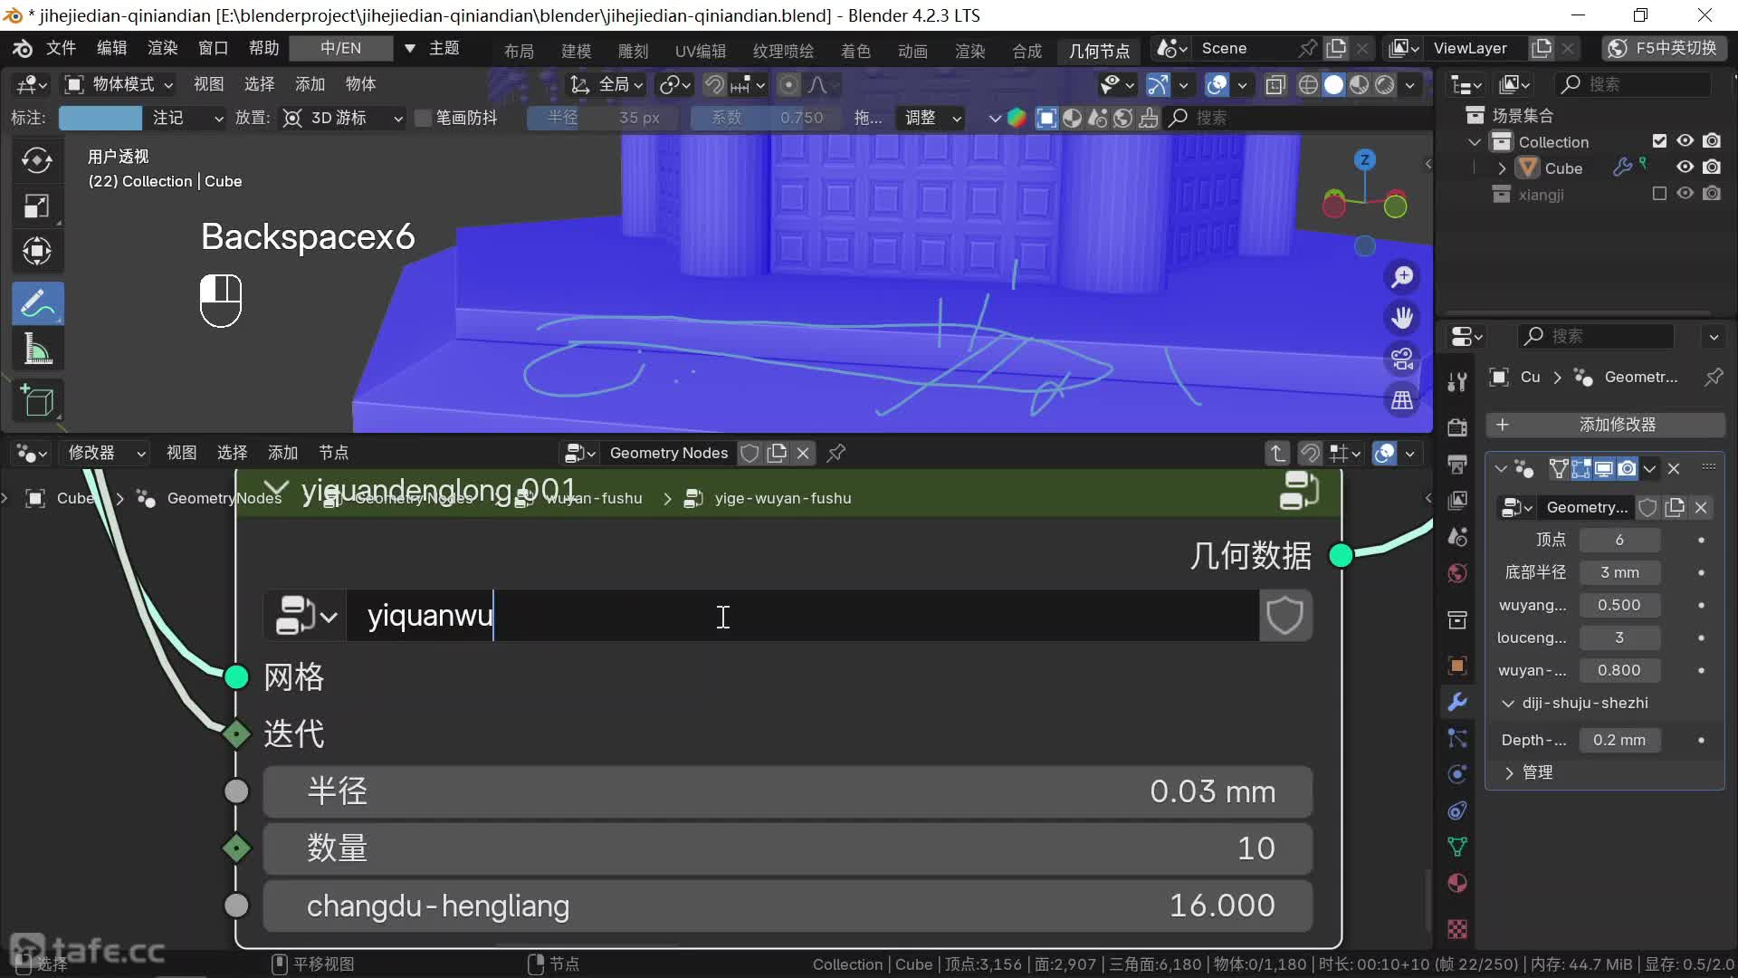Hide the Cube object via eye icon
This screenshot has height=978, width=1738.
tap(1685, 168)
